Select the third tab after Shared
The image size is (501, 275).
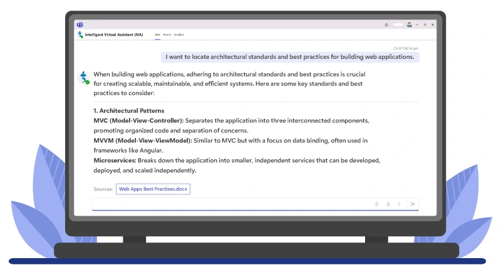click(x=178, y=34)
